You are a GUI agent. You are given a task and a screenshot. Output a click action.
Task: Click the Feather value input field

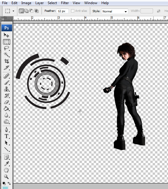[x=62, y=11]
